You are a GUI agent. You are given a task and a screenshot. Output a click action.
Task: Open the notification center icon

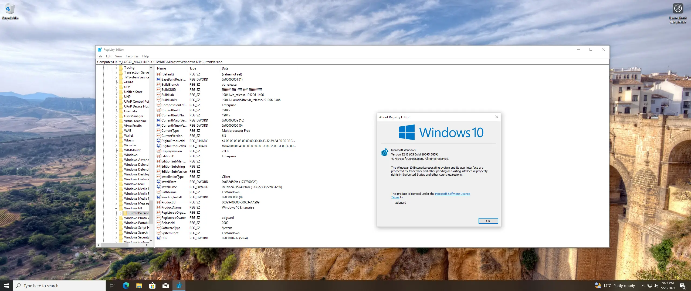point(682,286)
